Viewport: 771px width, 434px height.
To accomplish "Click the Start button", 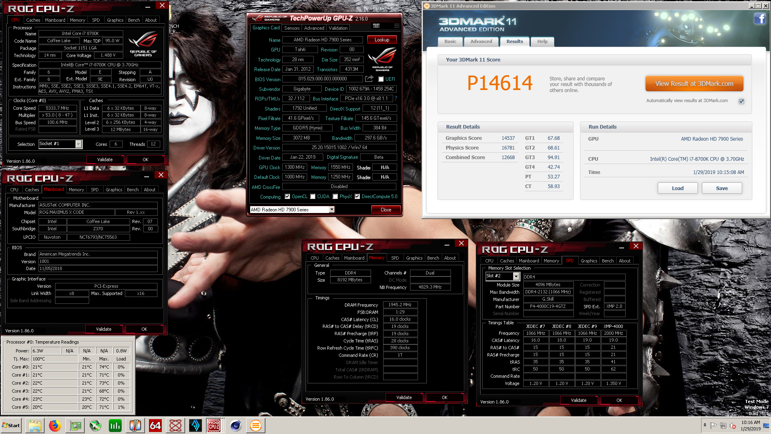I will (11, 426).
